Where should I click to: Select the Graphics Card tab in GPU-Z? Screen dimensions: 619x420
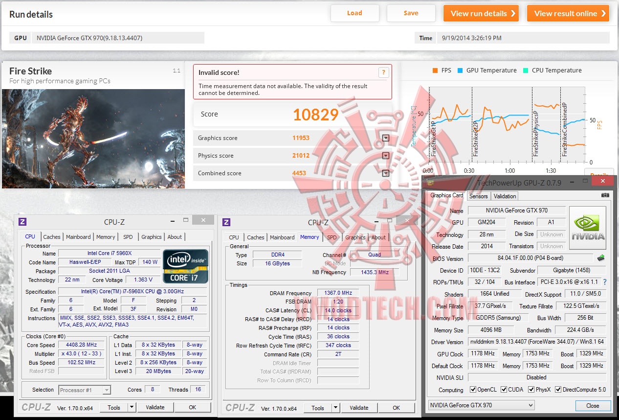coord(446,195)
